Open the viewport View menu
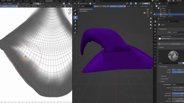The height and width of the screenshot is (103, 184). pyautogui.click(x=94, y=3)
